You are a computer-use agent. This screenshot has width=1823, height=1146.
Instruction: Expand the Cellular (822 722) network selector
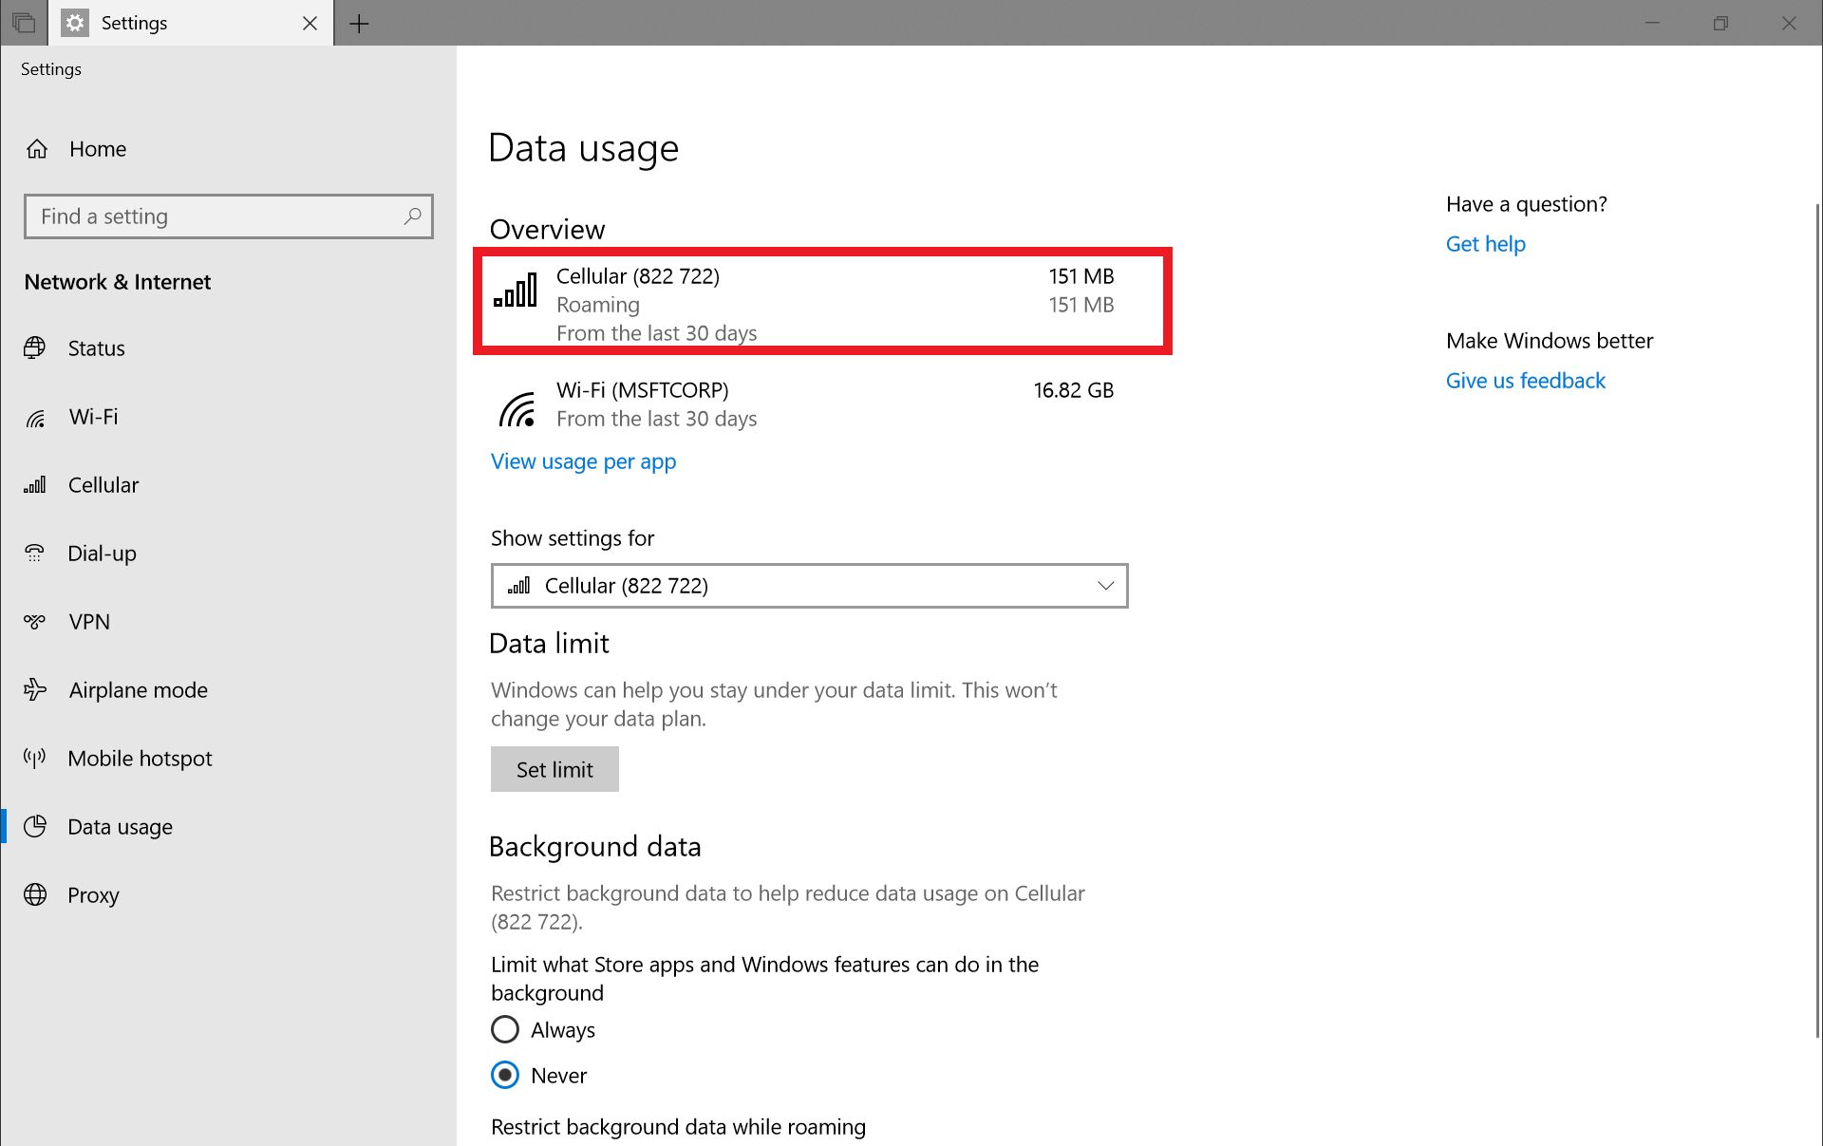(x=1104, y=585)
